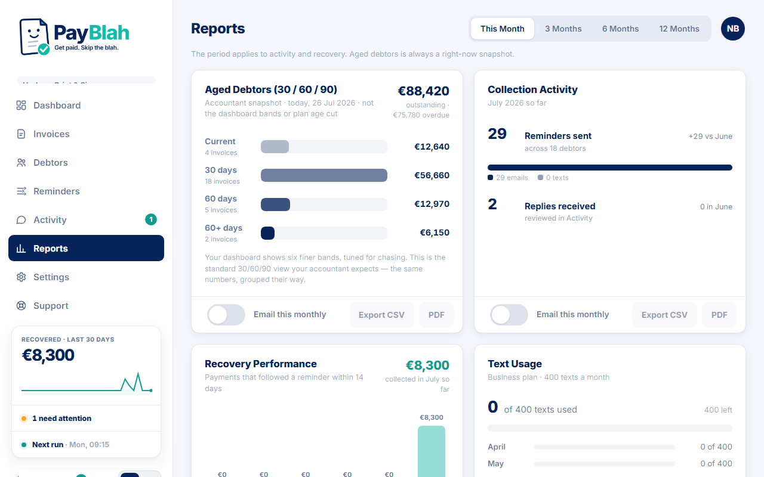764x477 pixels.
Task: Click the 'Next run · Mon, 09:15' row
Action: [x=86, y=445]
